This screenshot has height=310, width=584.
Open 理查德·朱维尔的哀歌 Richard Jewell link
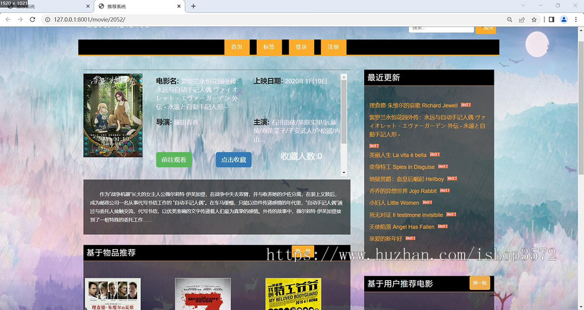coord(413,105)
